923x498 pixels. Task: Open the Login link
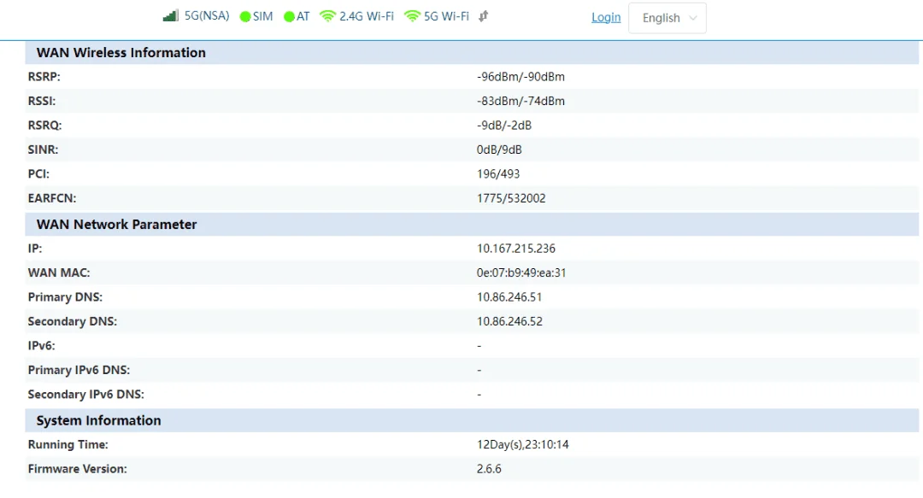[x=606, y=18]
